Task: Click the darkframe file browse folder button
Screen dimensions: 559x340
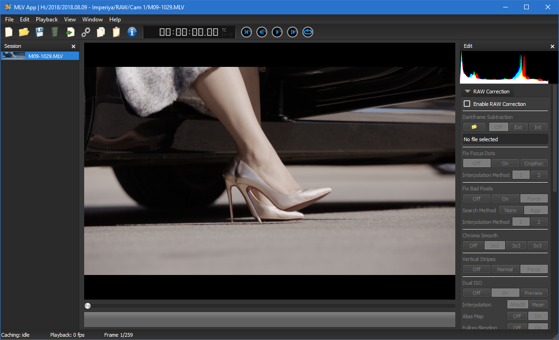Action: click(474, 127)
